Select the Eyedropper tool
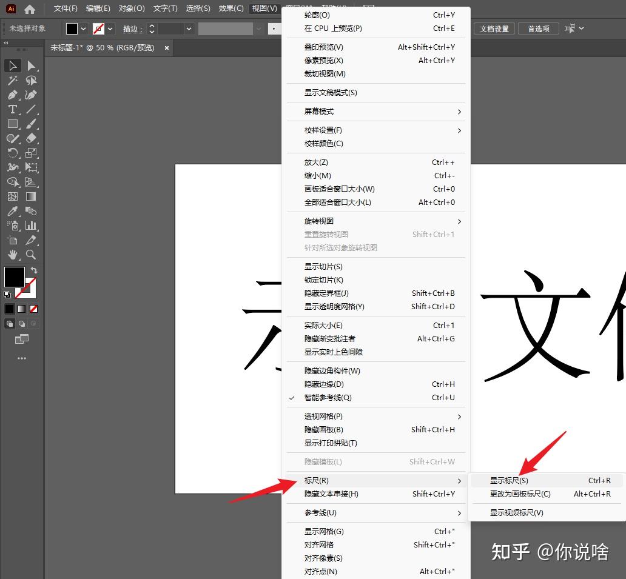This screenshot has height=579, width=626. tap(12, 211)
